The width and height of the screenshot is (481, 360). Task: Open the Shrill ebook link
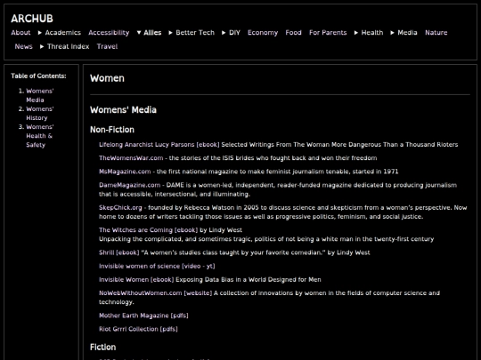[x=118, y=252]
